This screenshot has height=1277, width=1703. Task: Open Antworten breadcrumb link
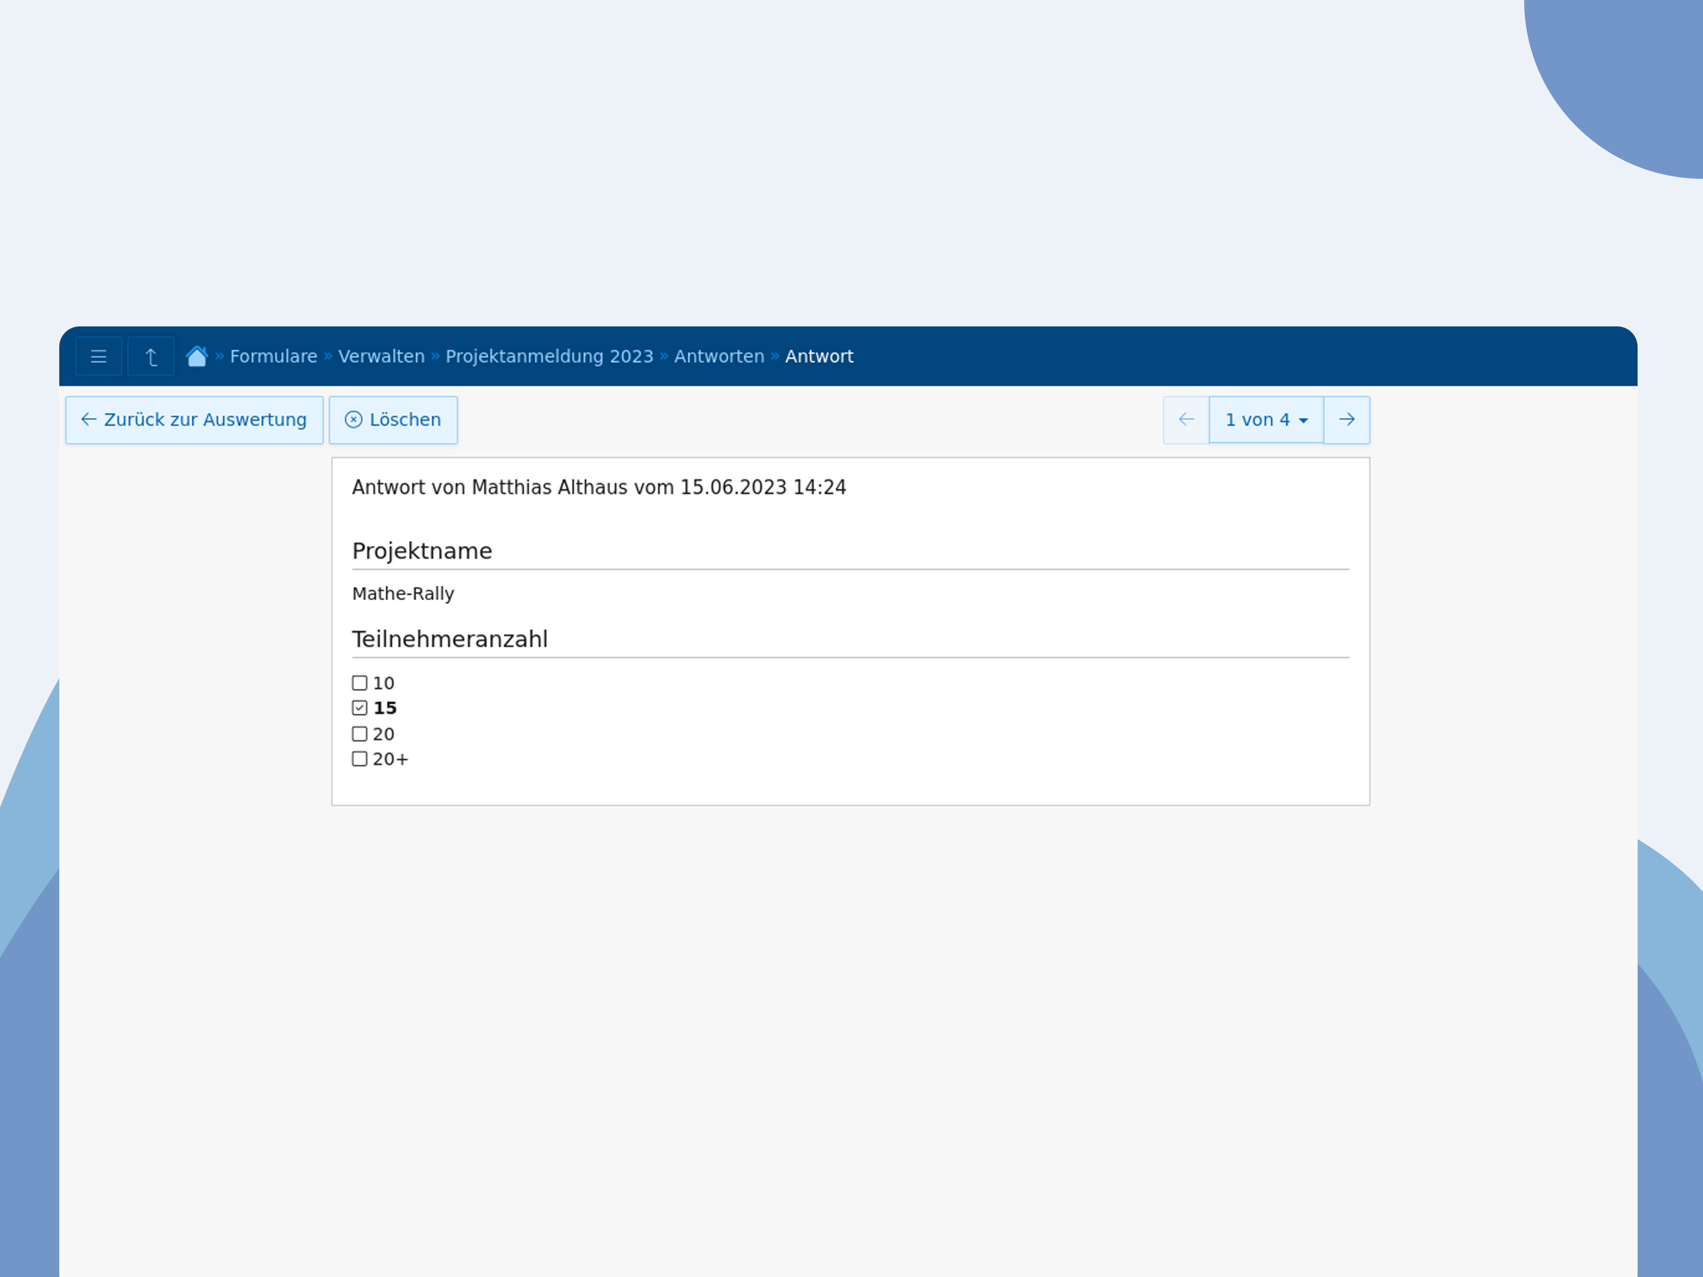(x=719, y=357)
